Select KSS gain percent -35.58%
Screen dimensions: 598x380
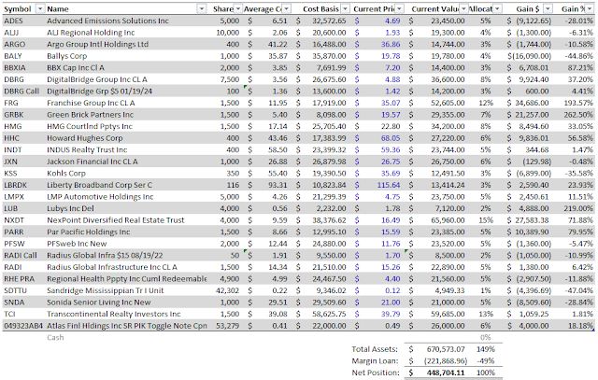579,174
